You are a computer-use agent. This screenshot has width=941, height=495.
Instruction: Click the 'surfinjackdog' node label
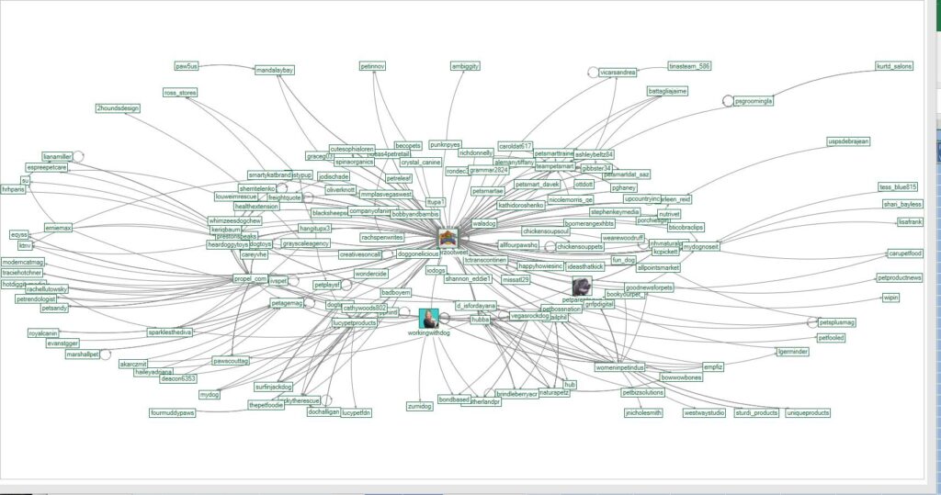274,387
